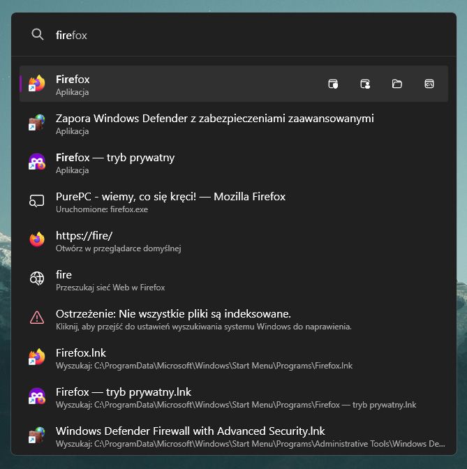Launch 'Firefox — tryb prywatny' application
This screenshot has width=467, height=469.
click(234, 162)
